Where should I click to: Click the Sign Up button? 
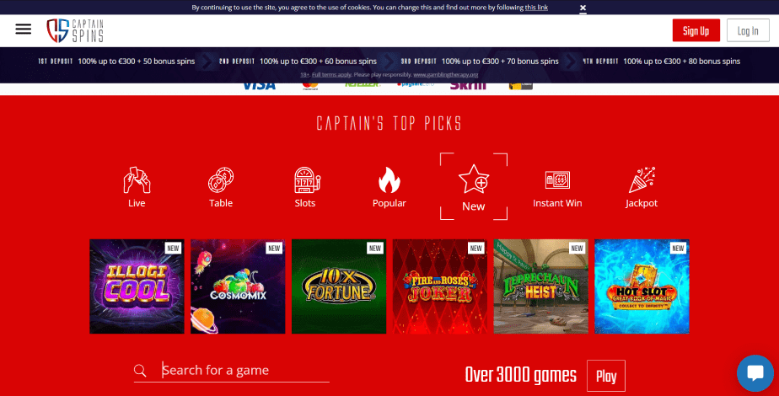click(x=696, y=31)
